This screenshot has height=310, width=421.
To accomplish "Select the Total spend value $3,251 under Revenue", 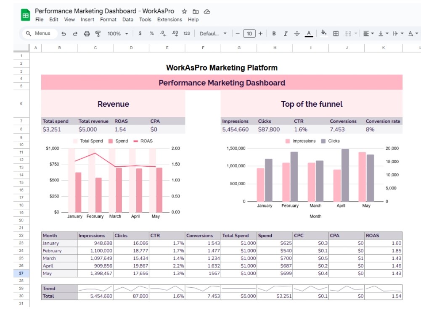I will pos(59,129).
